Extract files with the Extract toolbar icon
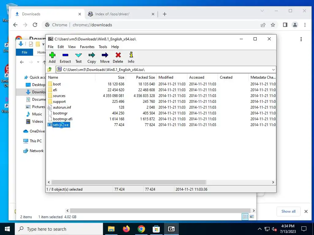 (x=65, y=58)
